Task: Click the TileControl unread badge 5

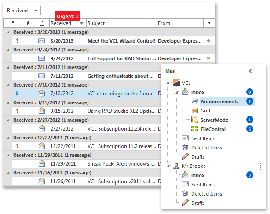Action: 249,129
